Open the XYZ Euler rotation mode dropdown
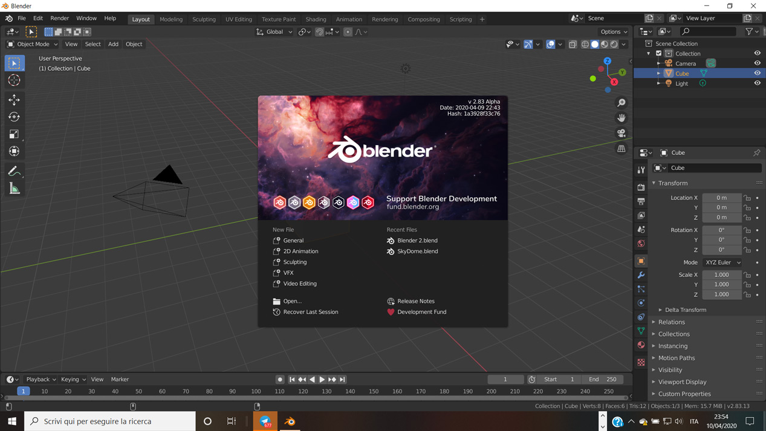This screenshot has height=431, width=766. (722, 262)
